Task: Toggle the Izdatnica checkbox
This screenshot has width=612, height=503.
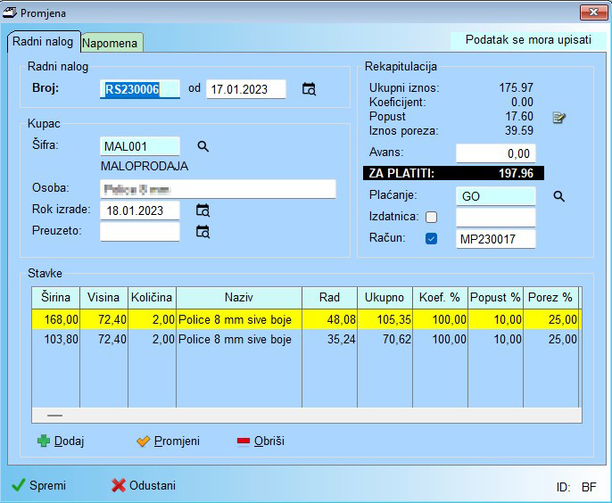Action: point(432,218)
